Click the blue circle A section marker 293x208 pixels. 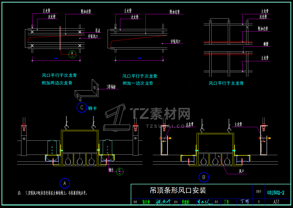click(65, 183)
